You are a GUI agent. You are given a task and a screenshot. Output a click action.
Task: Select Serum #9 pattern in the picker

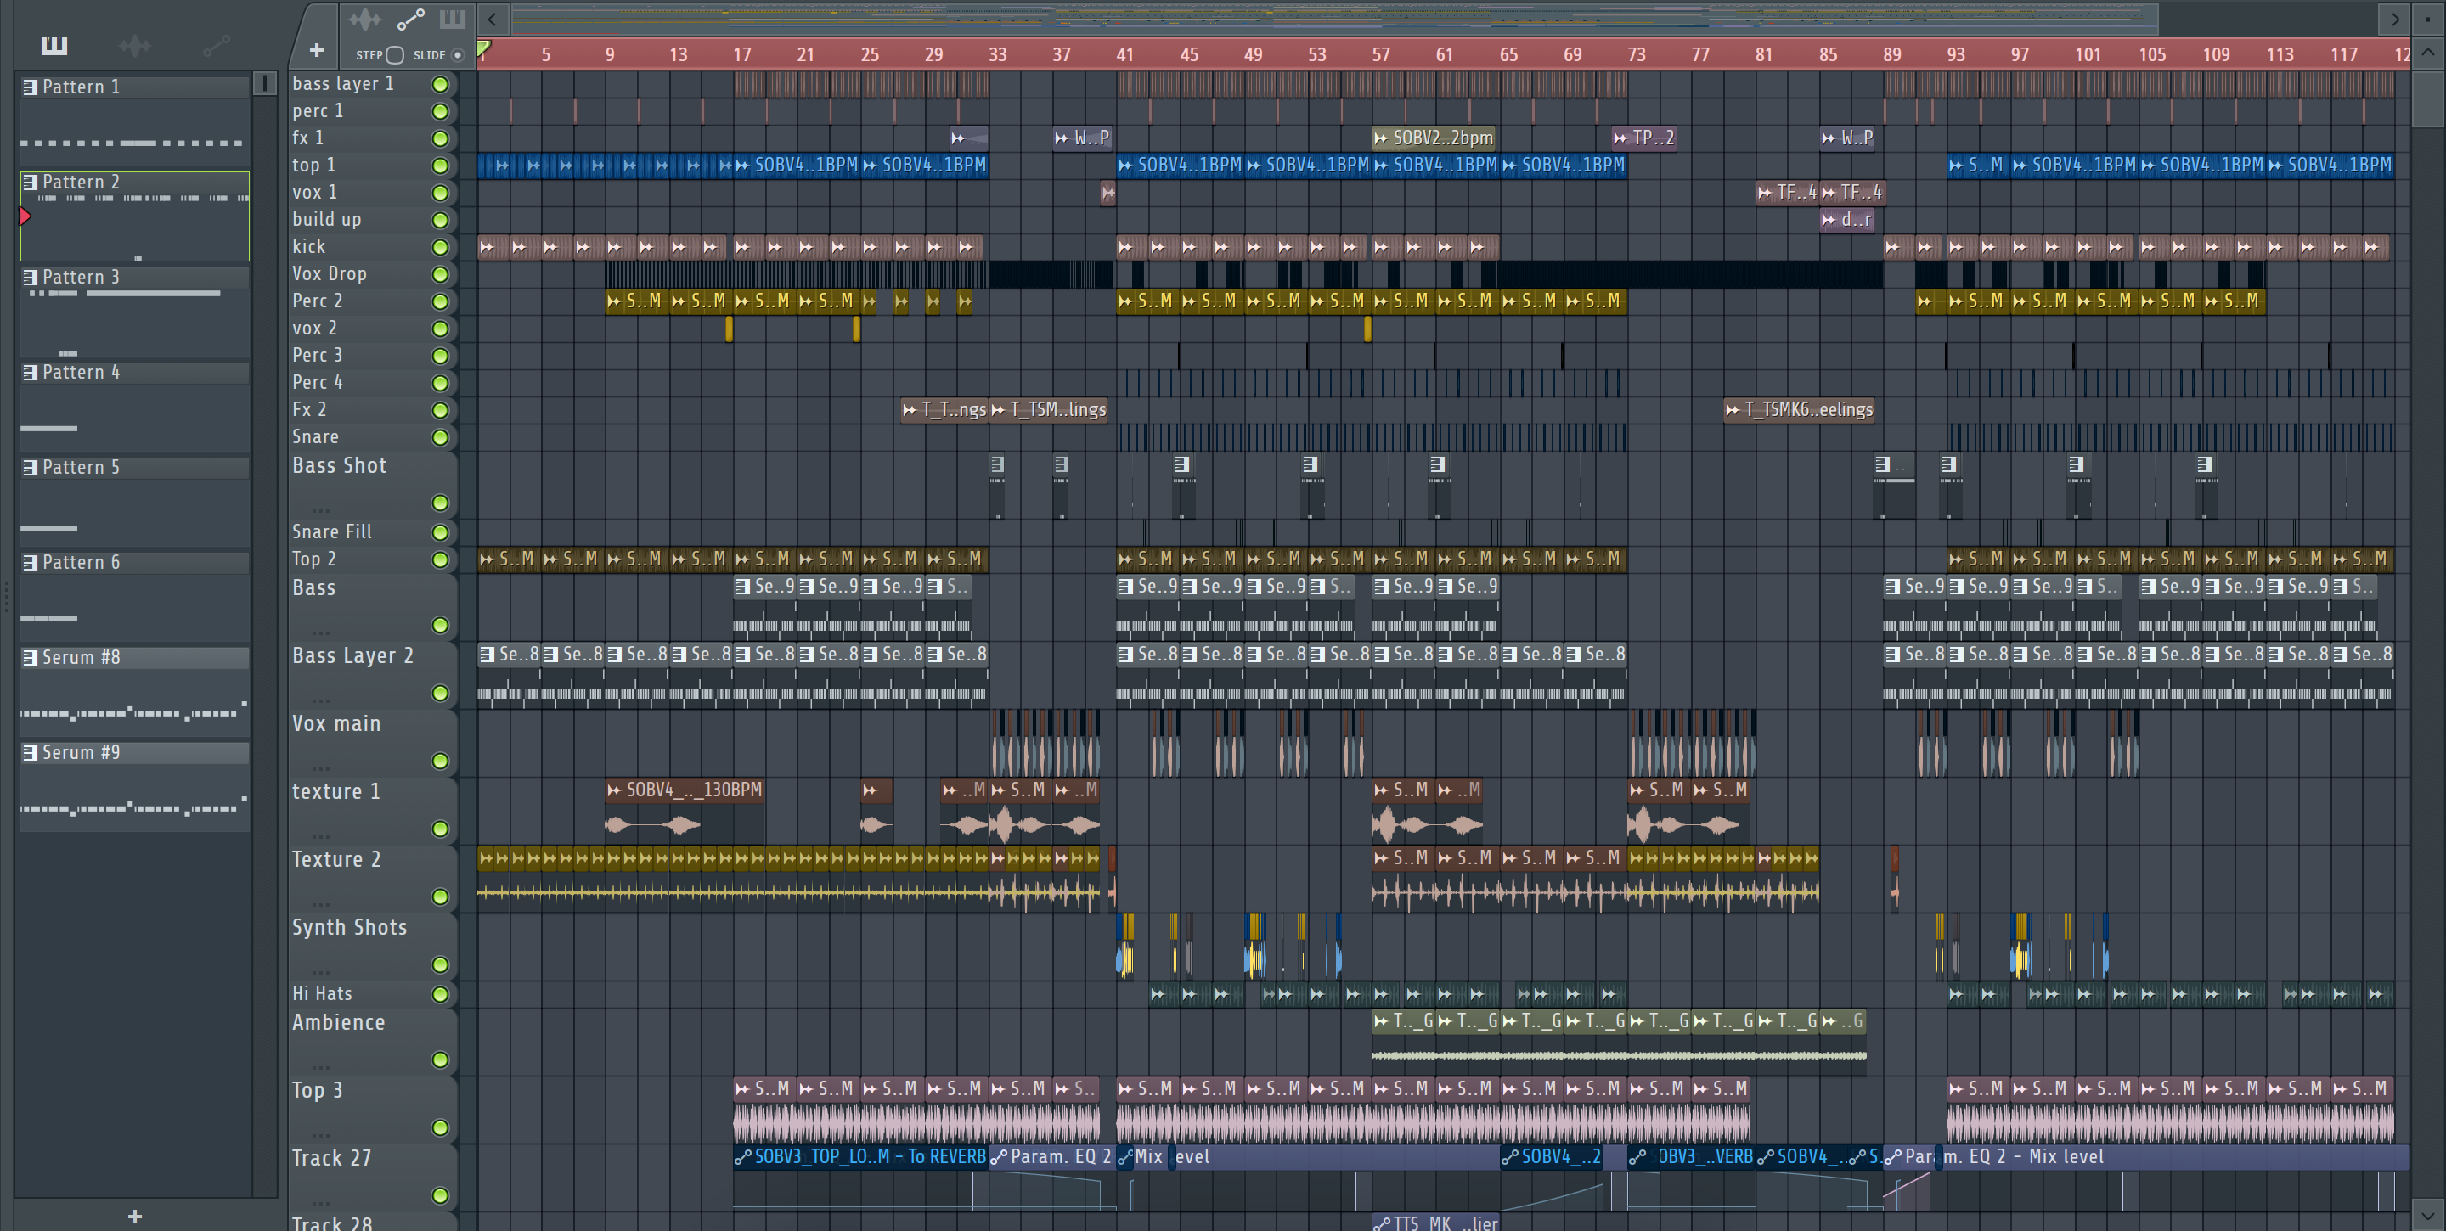tap(135, 786)
